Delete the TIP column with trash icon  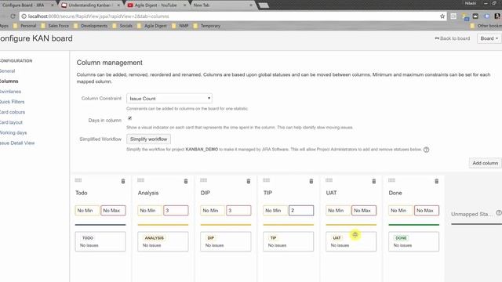pos(311,181)
